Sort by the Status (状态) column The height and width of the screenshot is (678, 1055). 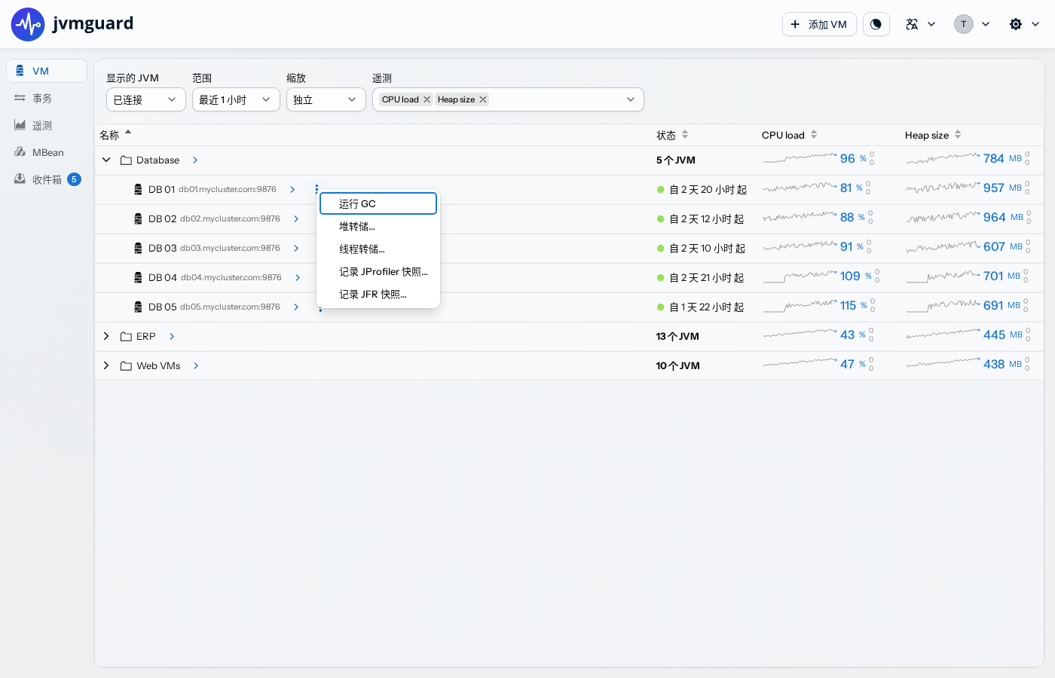click(672, 135)
